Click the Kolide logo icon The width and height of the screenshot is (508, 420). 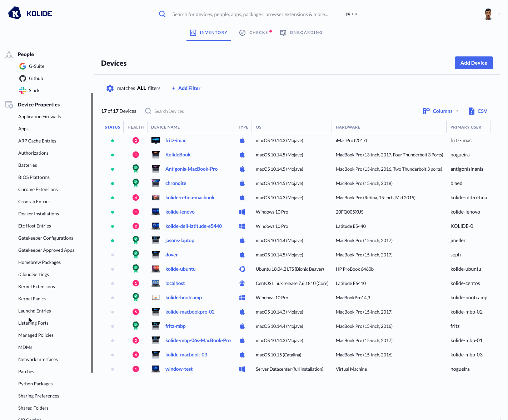pyautogui.click(x=14, y=13)
